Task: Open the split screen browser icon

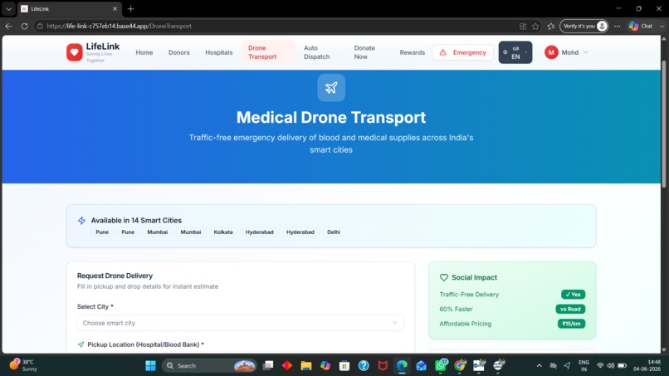Action: (x=523, y=26)
